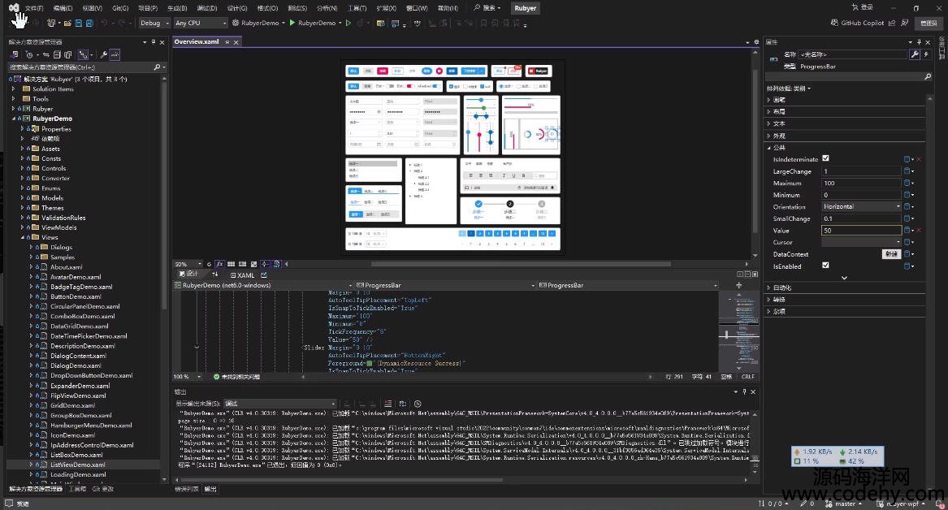Toggle designer snap to snaplines icon
This screenshot has width=948, height=510.
(x=265, y=264)
